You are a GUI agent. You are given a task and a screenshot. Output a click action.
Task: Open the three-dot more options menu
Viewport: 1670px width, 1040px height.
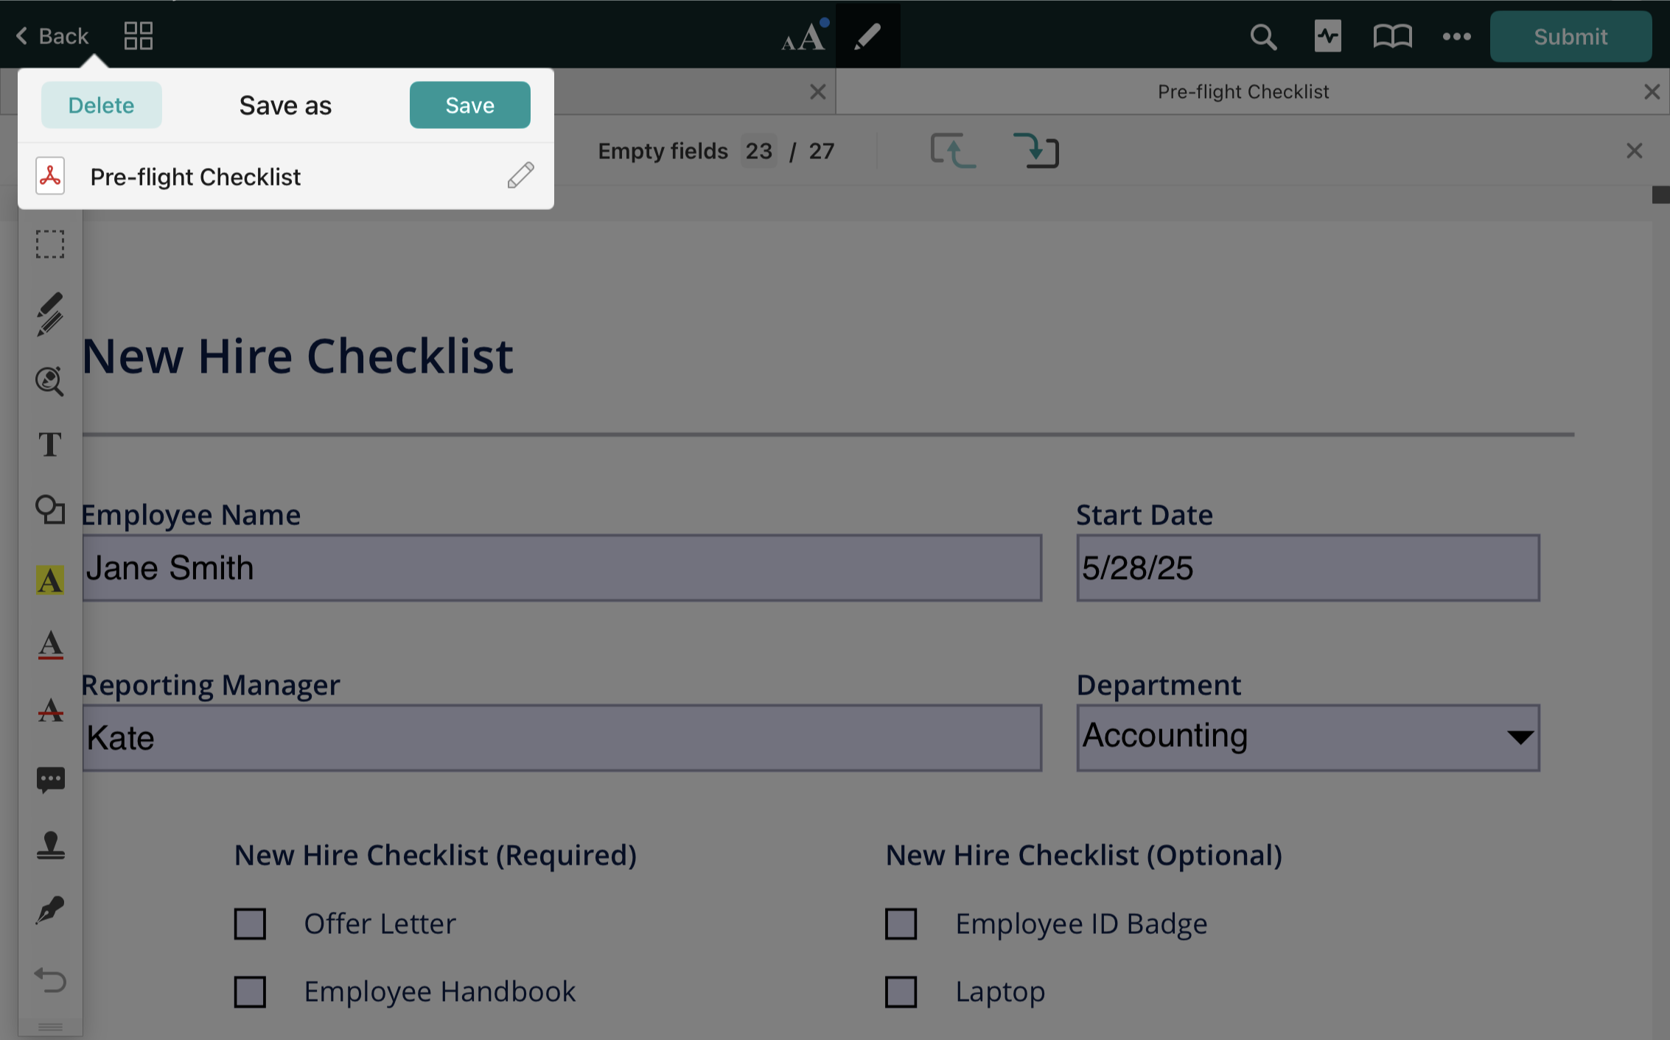pos(1456,36)
